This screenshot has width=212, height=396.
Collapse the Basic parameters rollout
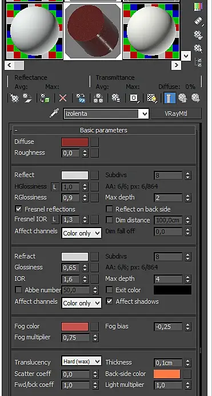pyautogui.click(x=104, y=130)
